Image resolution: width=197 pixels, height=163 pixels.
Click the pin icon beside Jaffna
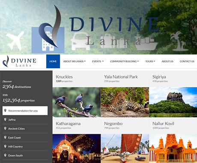5,120
